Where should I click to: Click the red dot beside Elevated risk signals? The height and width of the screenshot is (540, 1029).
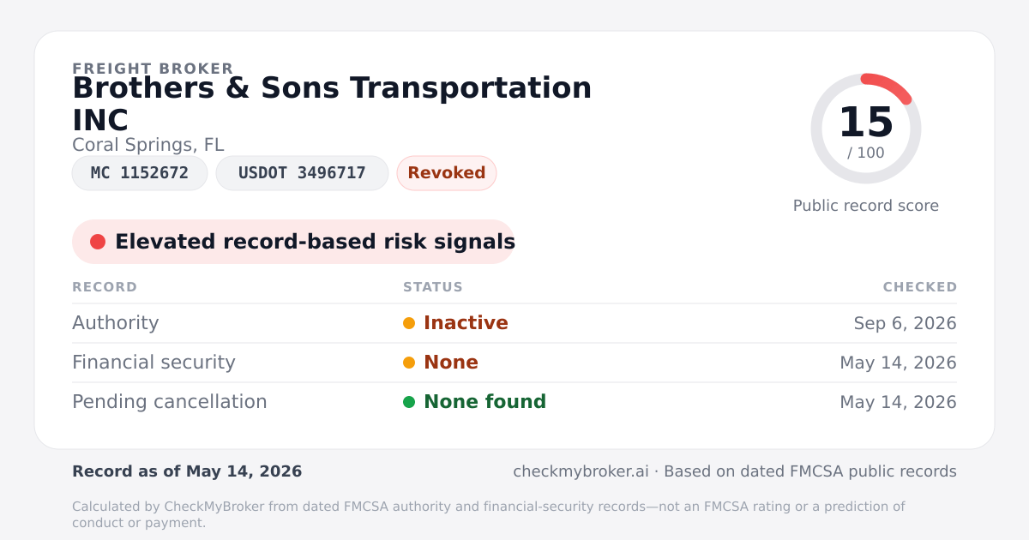click(x=98, y=242)
